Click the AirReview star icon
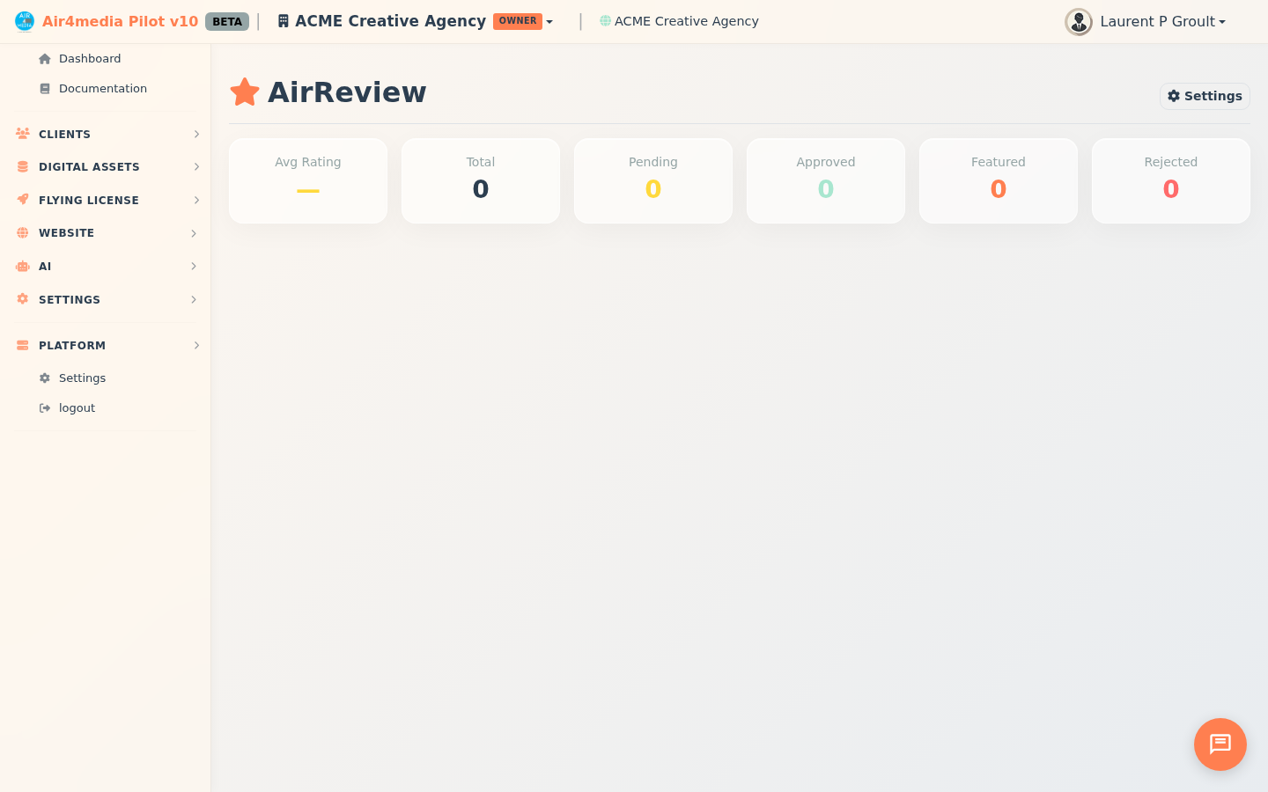 tap(244, 91)
